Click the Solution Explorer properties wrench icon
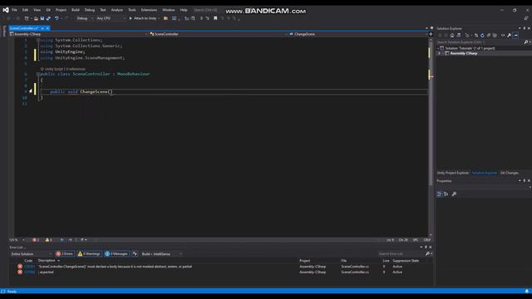The image size is (532, 299). [510, 35]
